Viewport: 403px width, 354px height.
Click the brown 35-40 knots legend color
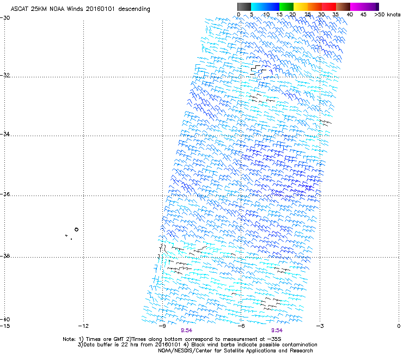[x=343, y=7]
